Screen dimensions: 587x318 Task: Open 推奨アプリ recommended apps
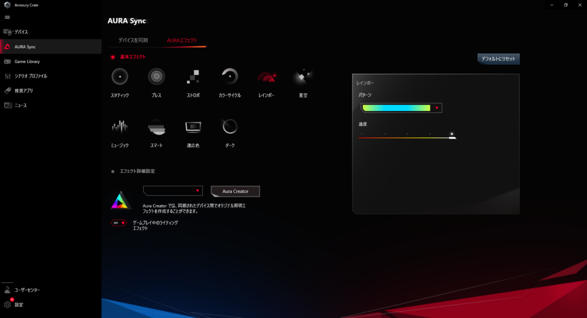[x=50, y=91]
